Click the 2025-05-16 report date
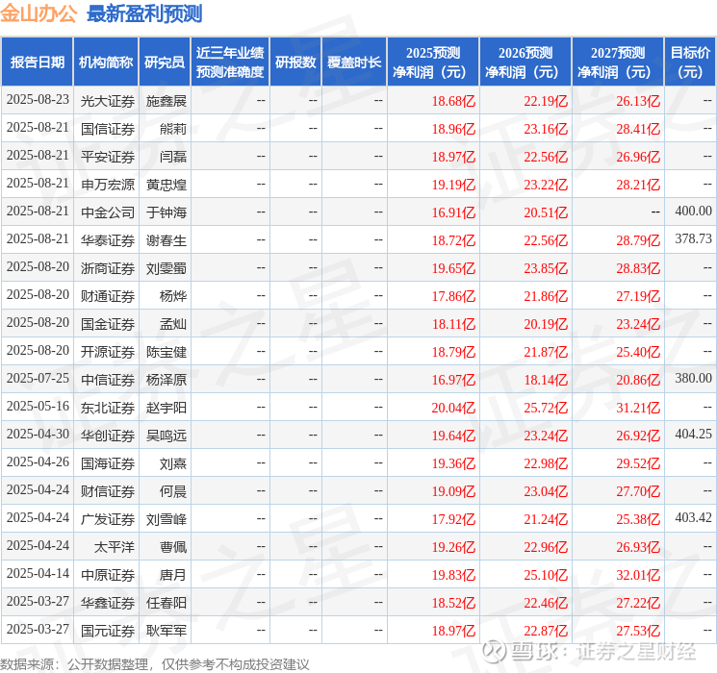This screenshot has height=673, width=717. pos(38,406)
